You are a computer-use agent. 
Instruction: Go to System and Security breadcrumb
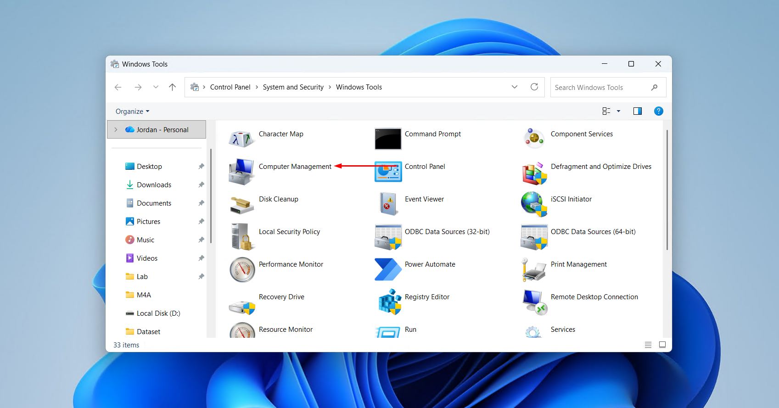[293, 87]
